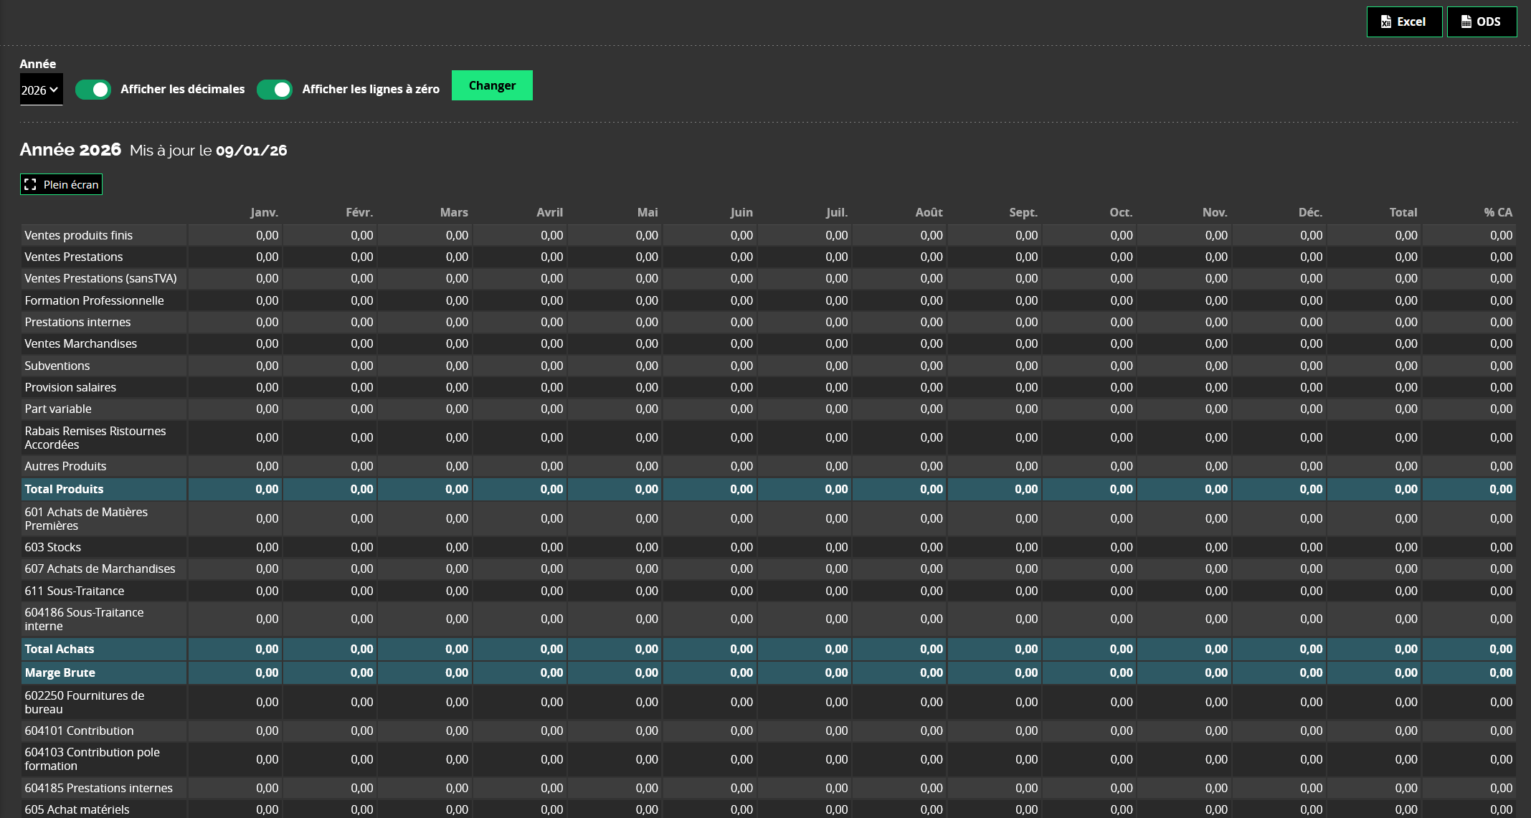Toggle Afficher les décimales switch
1531x818 pixels.
coord(93,90)
